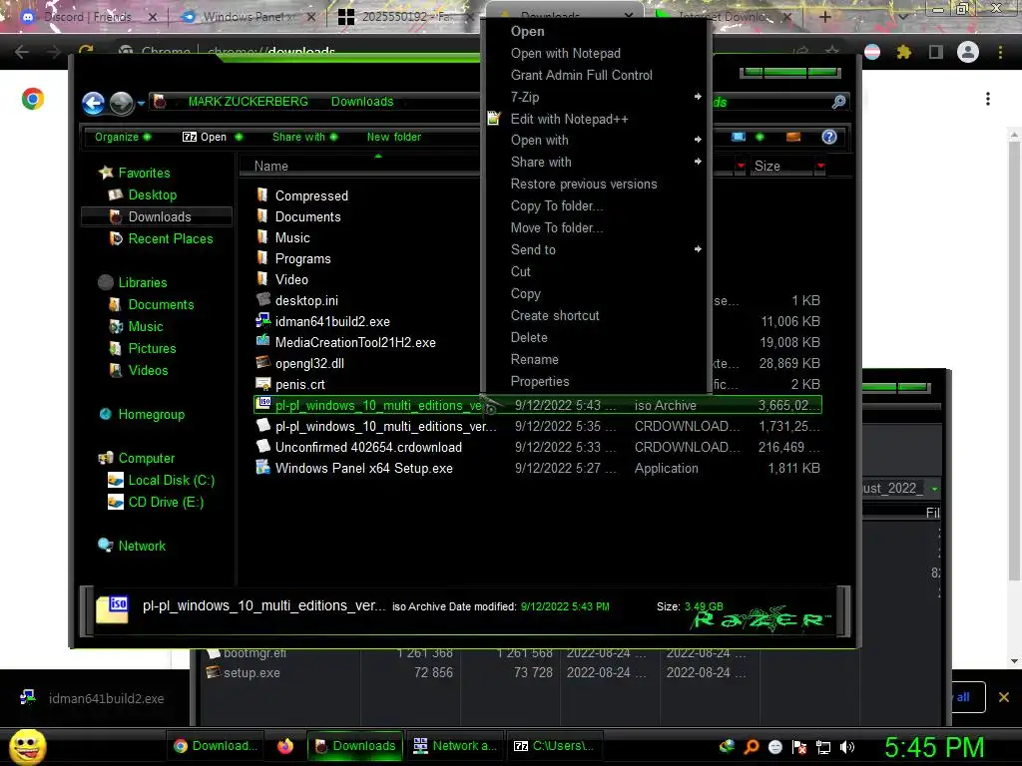Image resolution: width=1022 pixels, height=766 pixels.
Task: Click the Explorer forward arrow button
Action: pyautogui.click(x=121, y=103)
